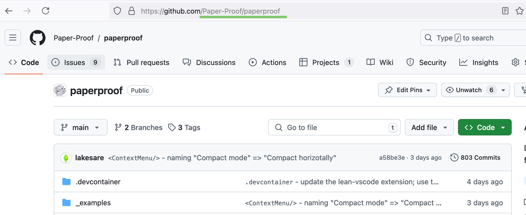Go to the Security tab
Screen dimensions: 526x215
coord(426,62)
